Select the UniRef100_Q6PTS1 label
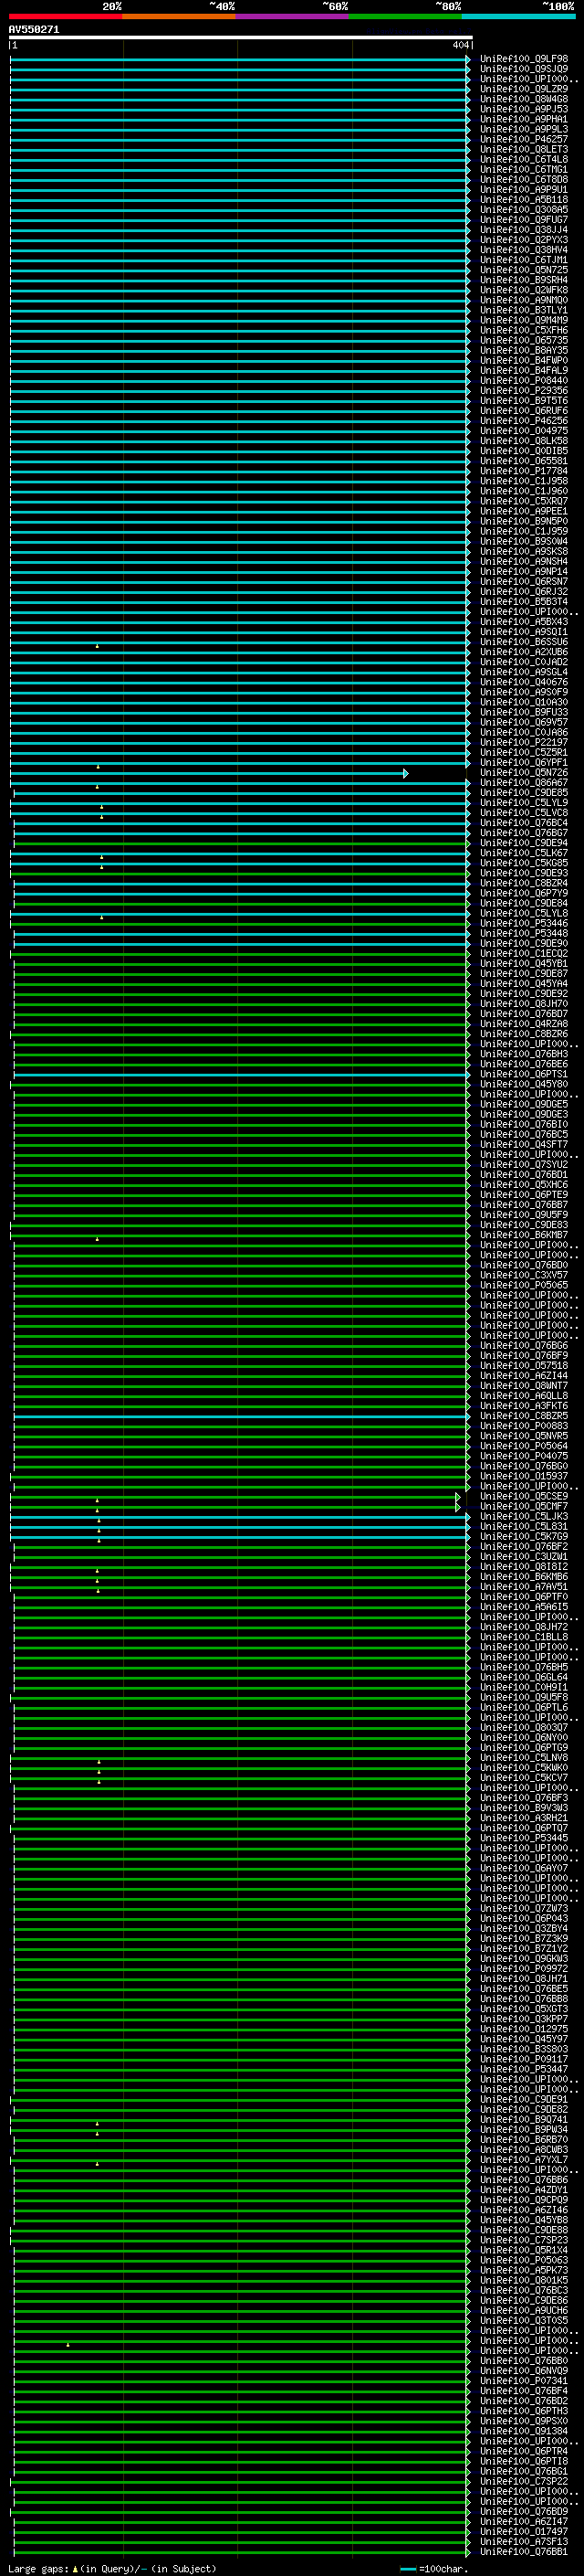 point(524,1074)
